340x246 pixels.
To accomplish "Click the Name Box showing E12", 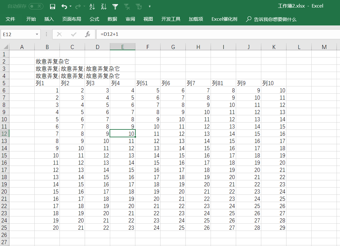I will pyautogui.click(x=18, y=34).
